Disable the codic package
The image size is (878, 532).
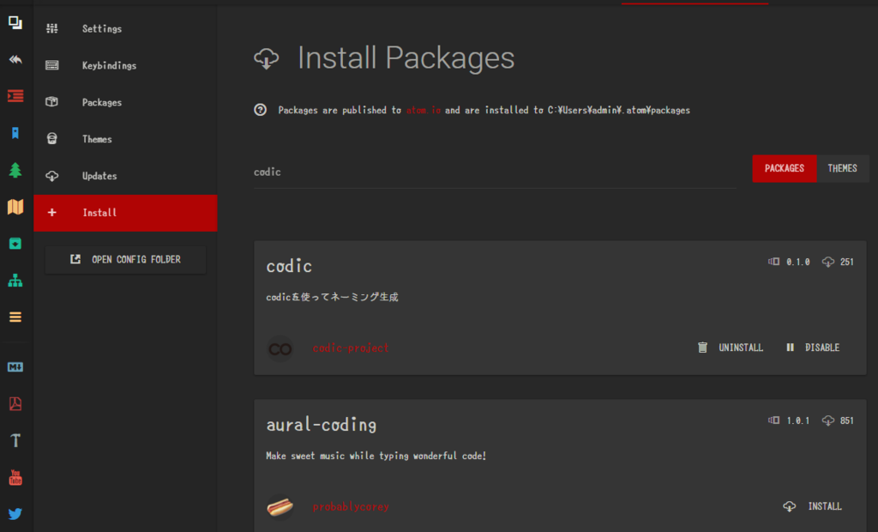(813, 348)
